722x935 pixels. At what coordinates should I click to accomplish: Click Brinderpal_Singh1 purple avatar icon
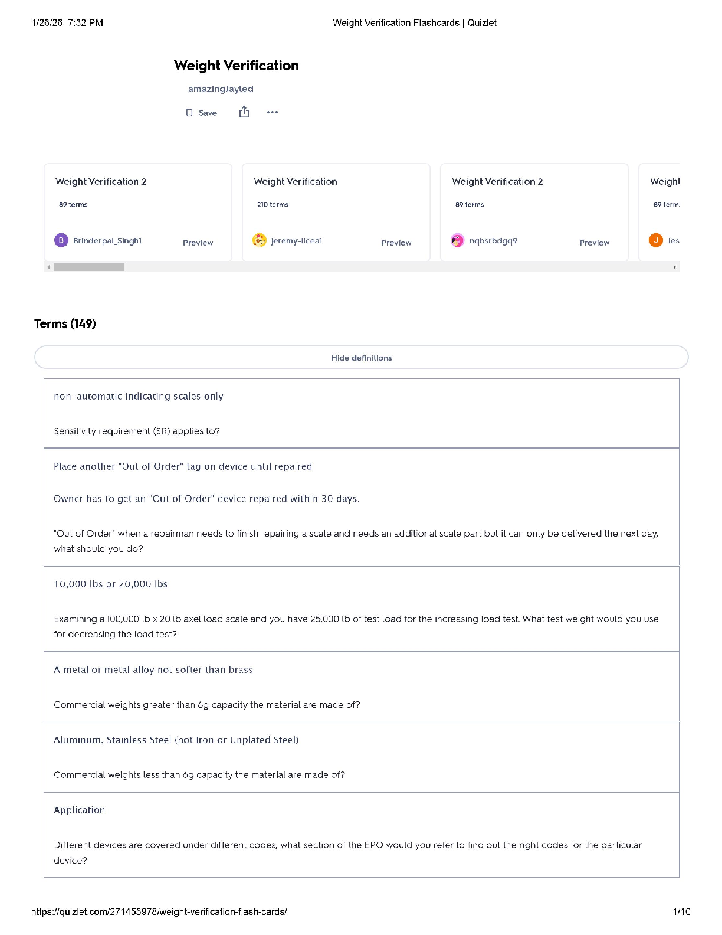point(61,241)
